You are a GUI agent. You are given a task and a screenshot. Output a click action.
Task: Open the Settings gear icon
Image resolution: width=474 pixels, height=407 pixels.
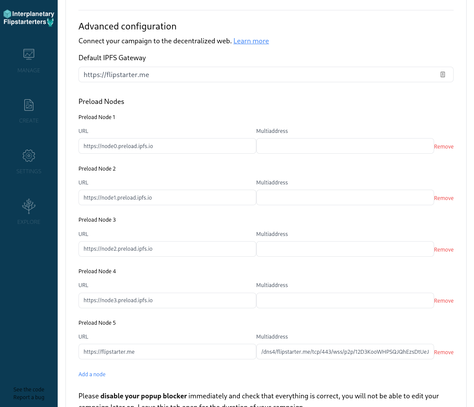pyautogui.click(x=29, y=156)
